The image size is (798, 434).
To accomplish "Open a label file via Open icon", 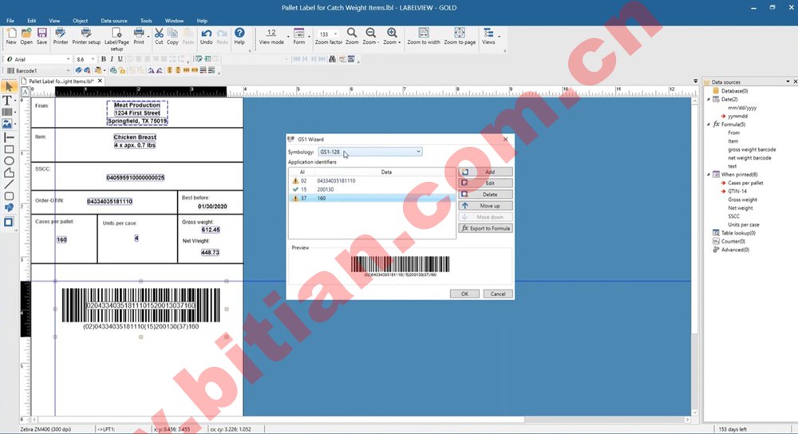I will [x=26, y=37].
